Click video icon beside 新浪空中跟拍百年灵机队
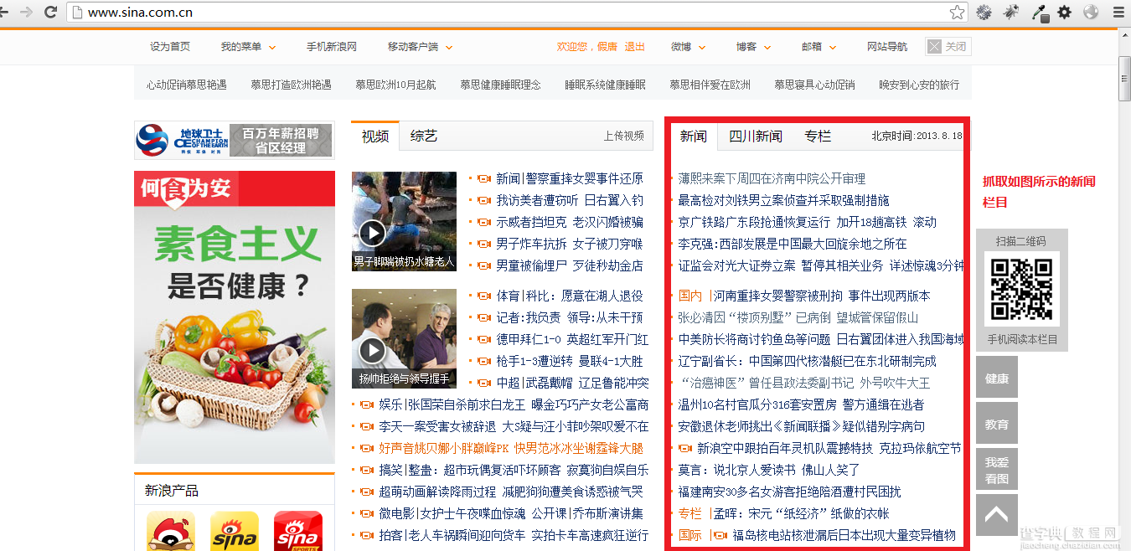This screenshot has width=1131, height=551. (x=684, y=448)
